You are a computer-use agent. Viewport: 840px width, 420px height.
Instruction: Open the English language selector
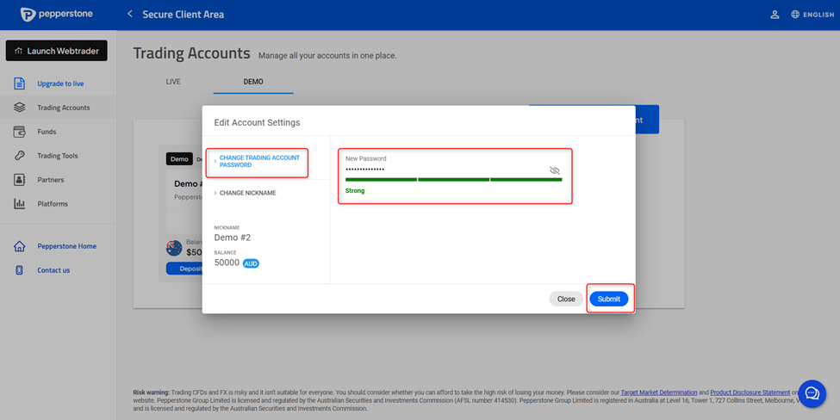click(812, 15)
